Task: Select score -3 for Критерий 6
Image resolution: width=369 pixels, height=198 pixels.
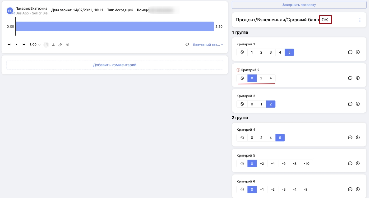Action: point(283,189)
